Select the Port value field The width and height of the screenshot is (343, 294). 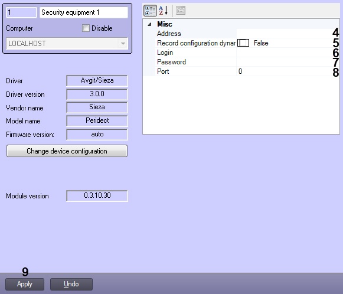pyautogui.click(x=285, y=71)
